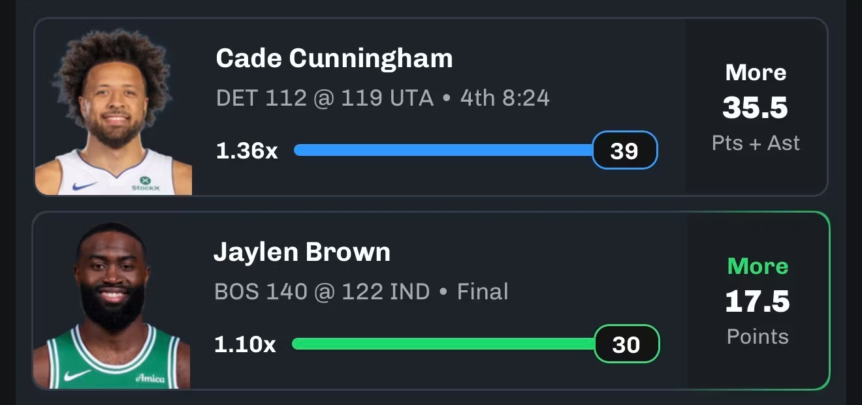
Task: Click the 17.5 projection line
Action: point(758,302)
